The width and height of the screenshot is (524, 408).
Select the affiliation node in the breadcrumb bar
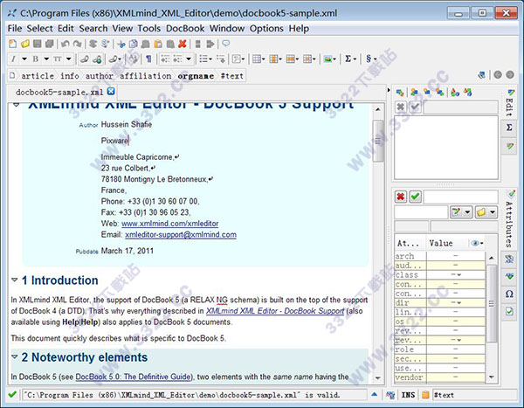click(145, 76)
